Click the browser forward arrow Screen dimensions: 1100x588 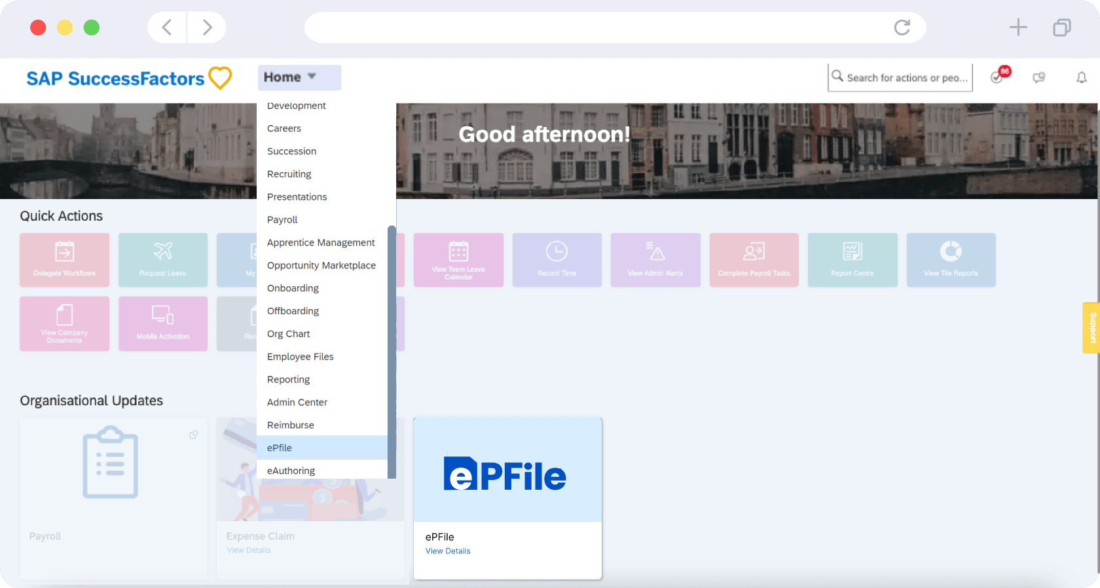coord(207,28)
